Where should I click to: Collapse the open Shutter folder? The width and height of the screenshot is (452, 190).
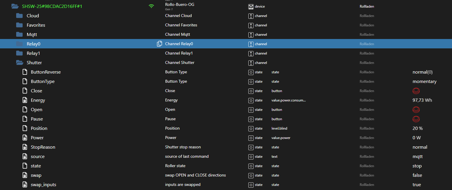[20, 63]
